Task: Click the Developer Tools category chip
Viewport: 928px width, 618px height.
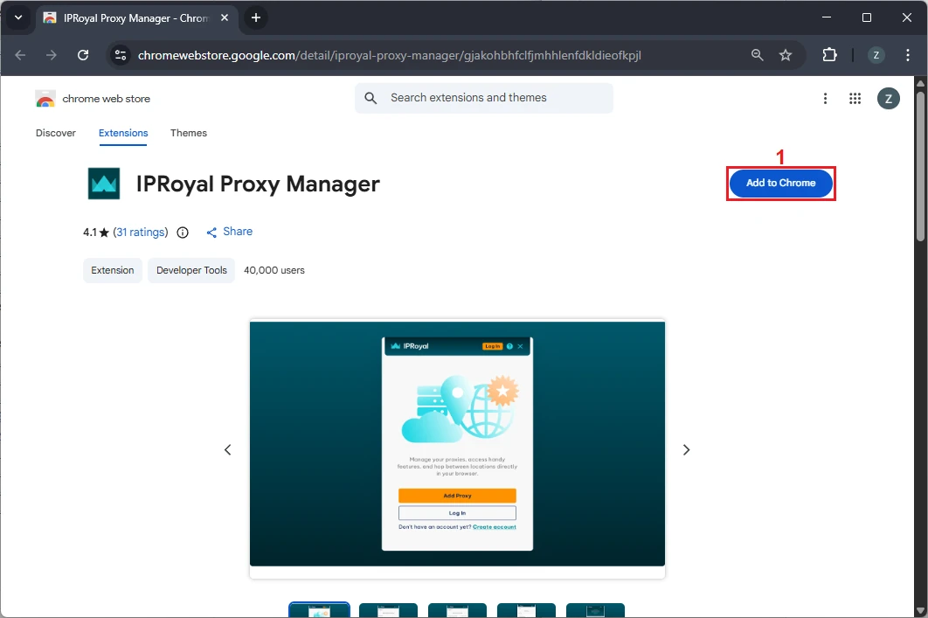Action: (191, 270)
